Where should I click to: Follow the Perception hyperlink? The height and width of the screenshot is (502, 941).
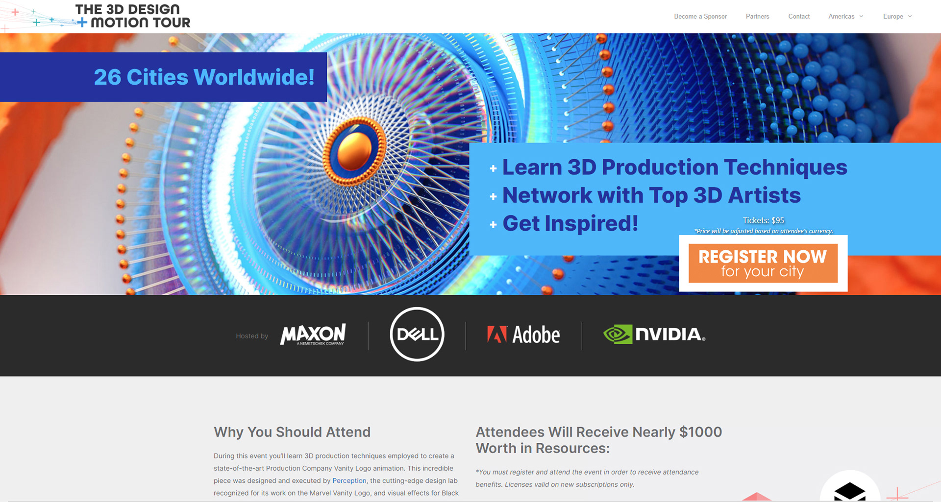coord(349,481)
